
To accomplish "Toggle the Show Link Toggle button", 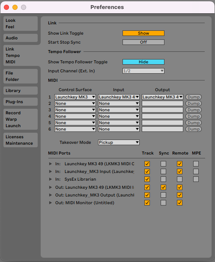I will click(143, 33).
